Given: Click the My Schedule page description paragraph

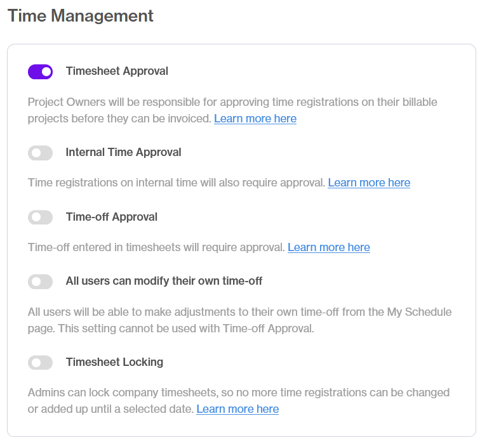Looking at the screenshot, I should click(239, 320).
